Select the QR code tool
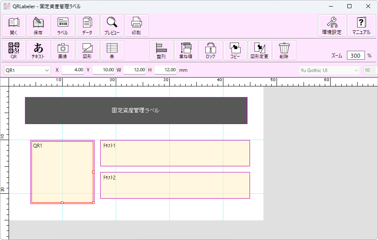This screenshot has width=378, height=240. 13,50
